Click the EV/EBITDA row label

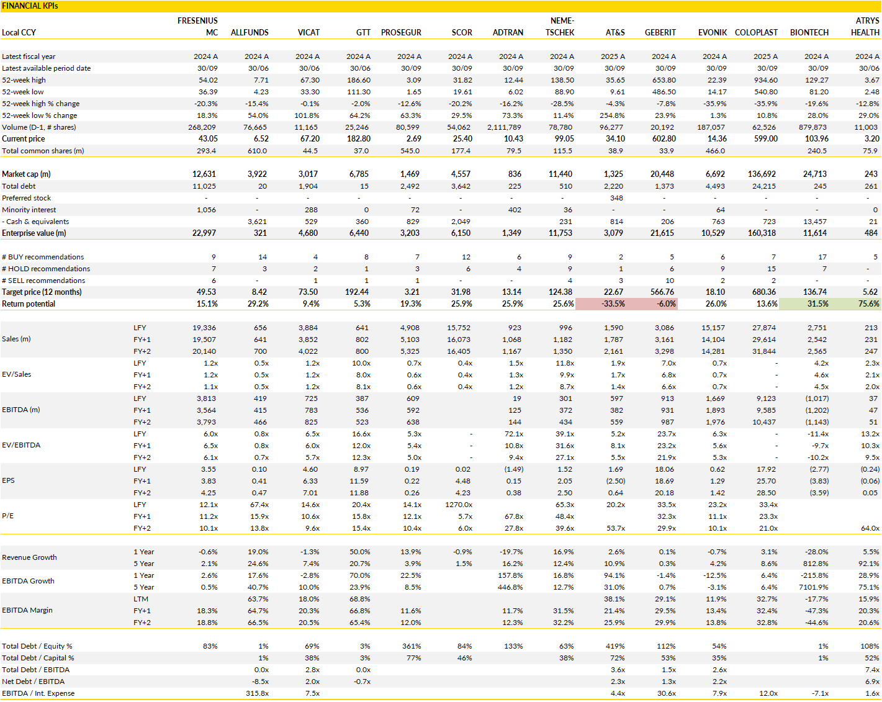(21, 446)
